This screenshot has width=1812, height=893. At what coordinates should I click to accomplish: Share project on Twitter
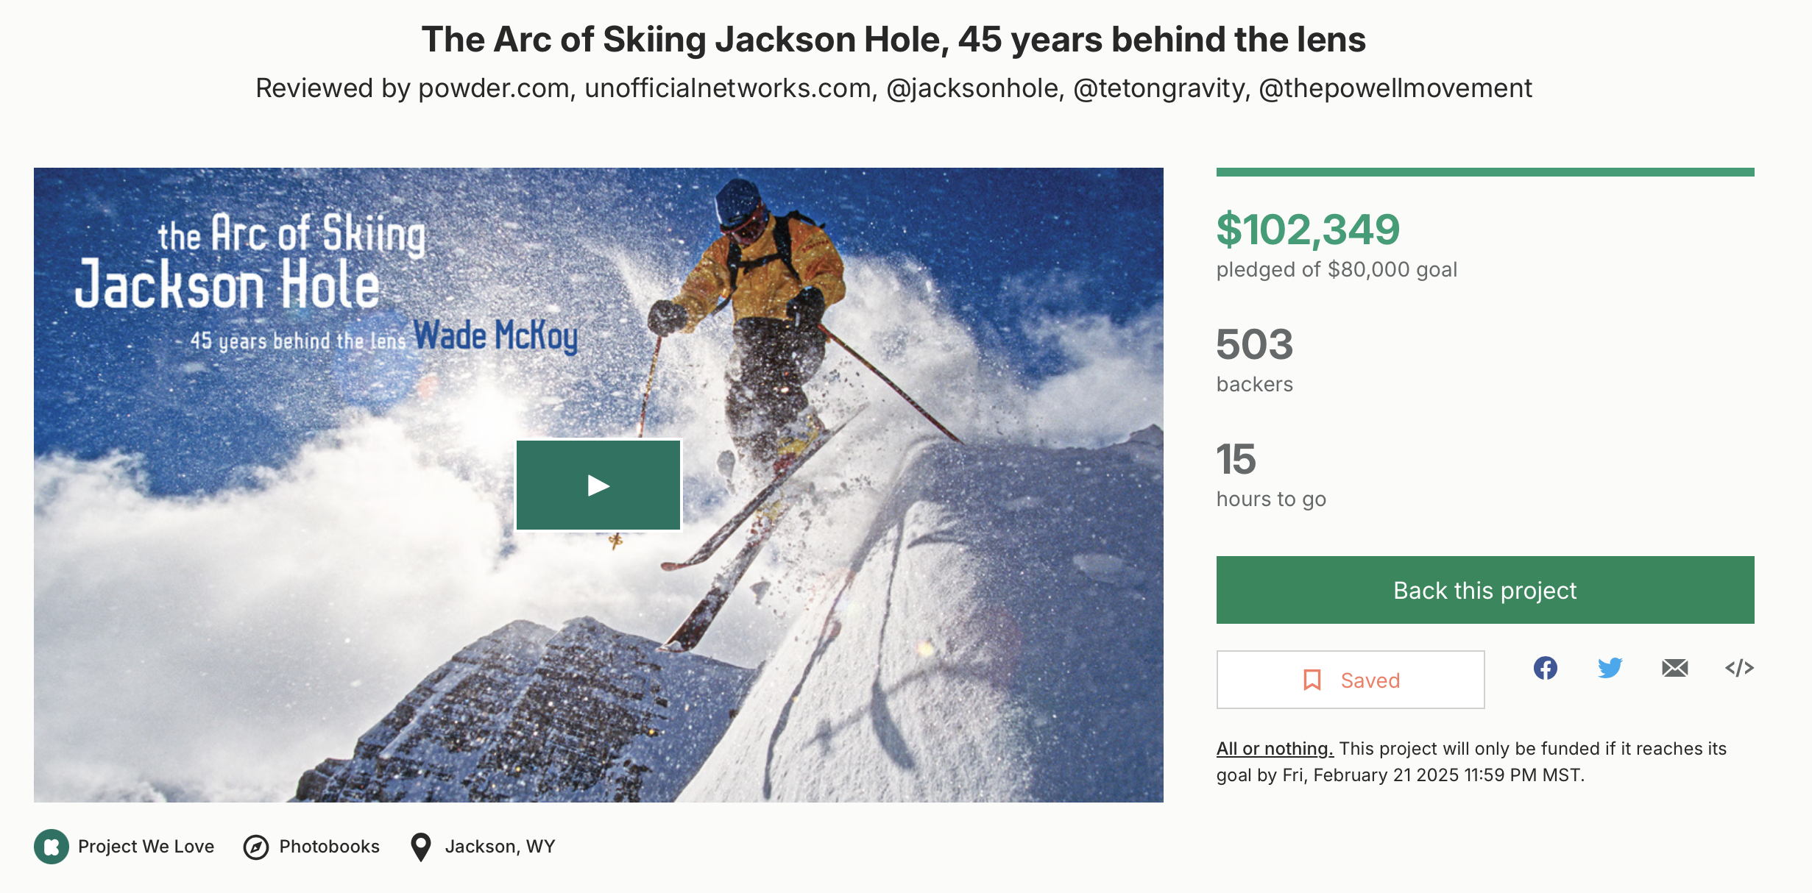pyautogui.click(x=1610, y=668)
